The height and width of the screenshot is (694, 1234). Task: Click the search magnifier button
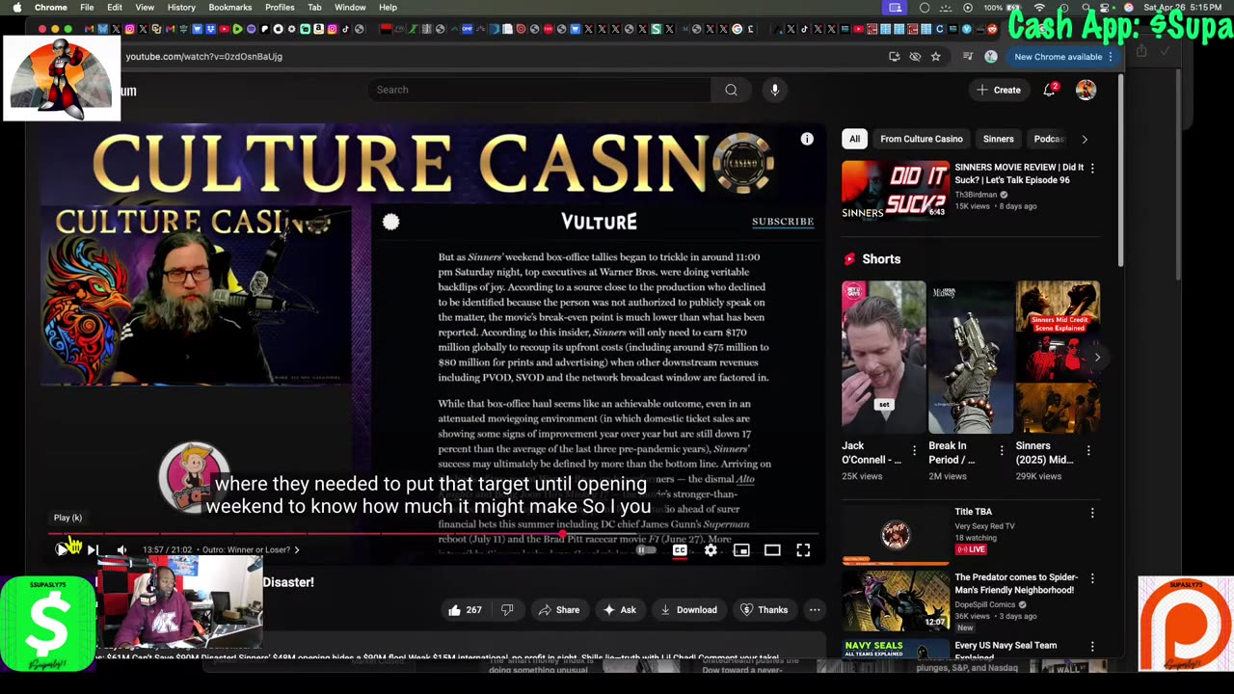click(x=731, y=90)
